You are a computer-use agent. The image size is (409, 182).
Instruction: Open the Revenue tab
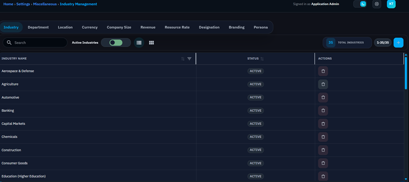pos(148,27)
